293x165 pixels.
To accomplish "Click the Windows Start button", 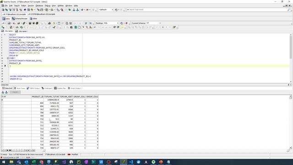I will point(4,162).
